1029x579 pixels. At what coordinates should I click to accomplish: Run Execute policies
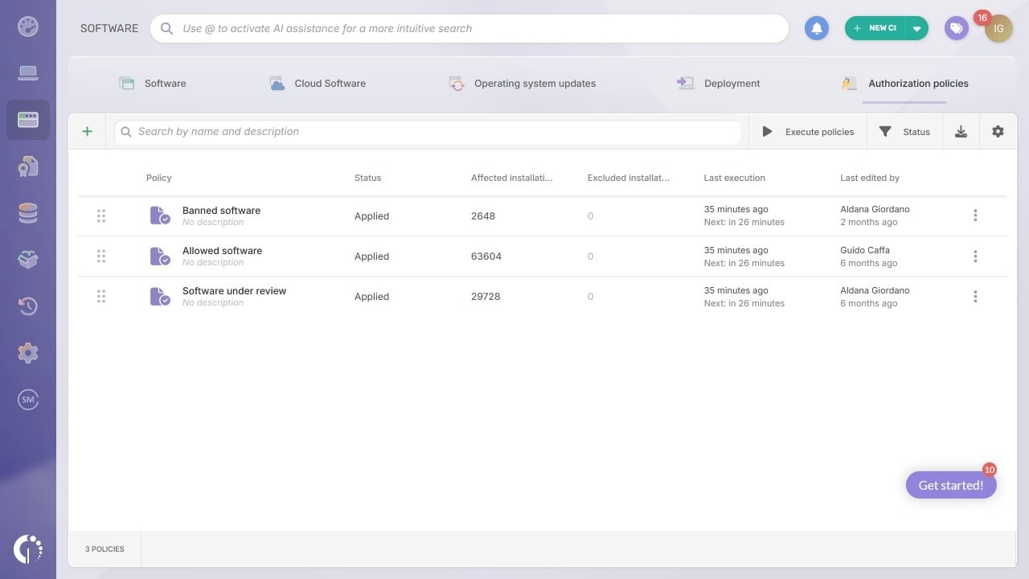808,132
